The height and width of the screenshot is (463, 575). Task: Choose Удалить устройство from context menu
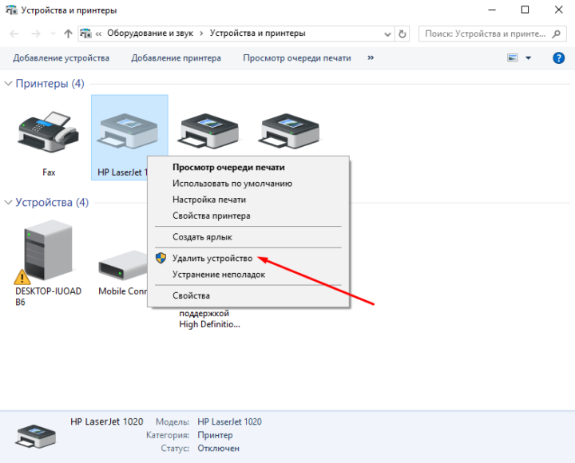point(212,259)
